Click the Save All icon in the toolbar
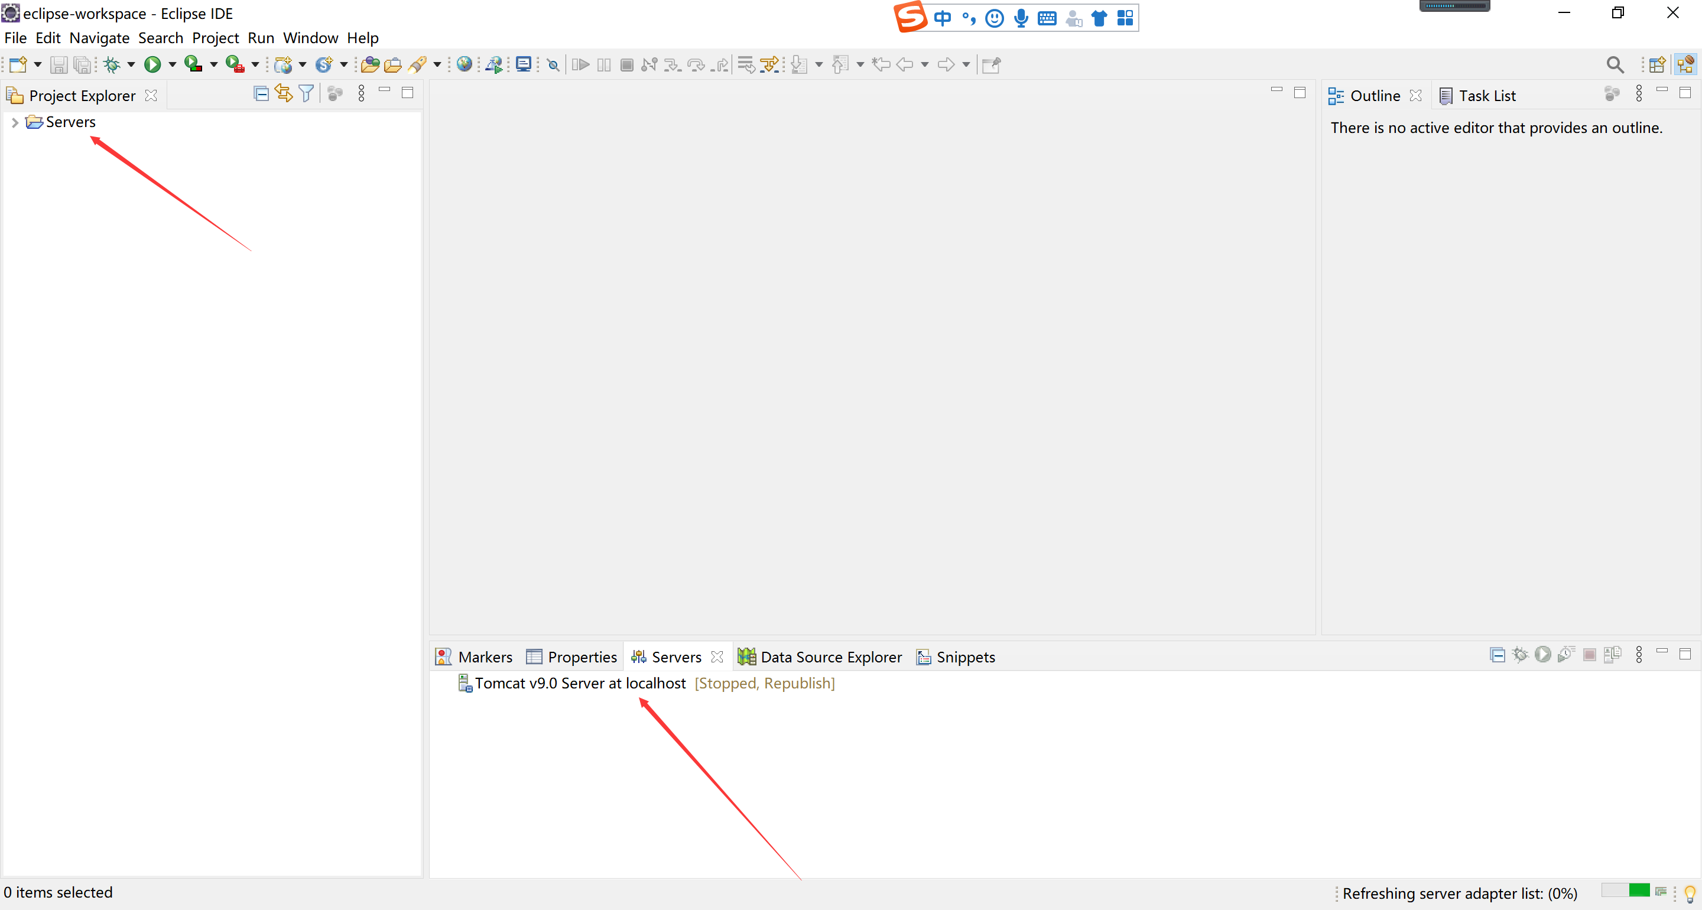1702x910 pixels. coord(82,64)
